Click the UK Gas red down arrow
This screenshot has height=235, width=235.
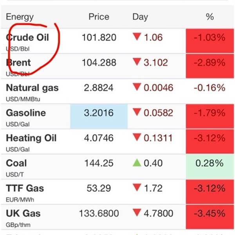pyautogui.click(x=137, y=213)
